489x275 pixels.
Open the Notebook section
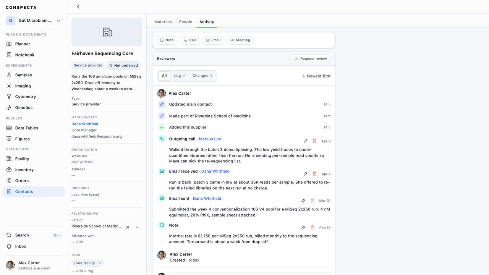[34, 55]
